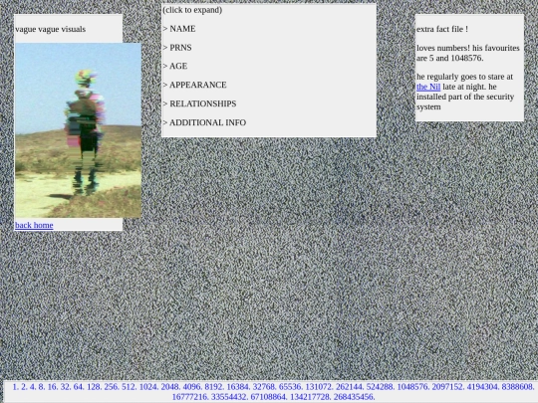Click the number 8388608 in the sequence
Screen dimensions: 538x403
pos(518,387)
